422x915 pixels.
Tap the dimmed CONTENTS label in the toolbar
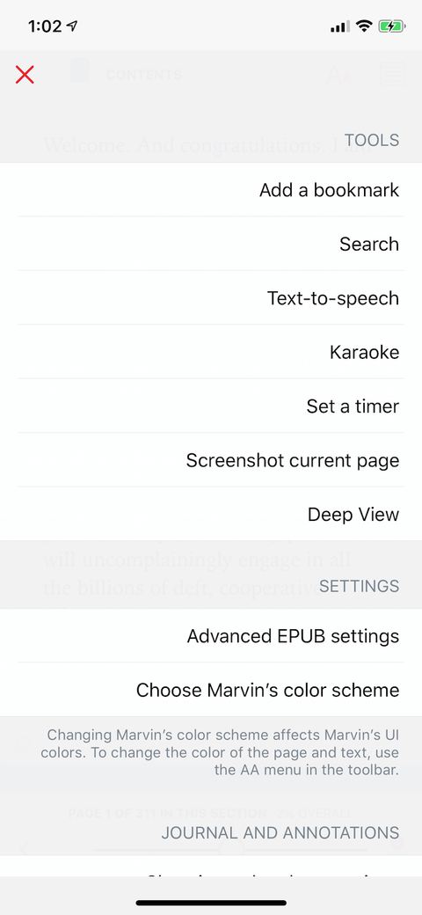click(143, 76)
